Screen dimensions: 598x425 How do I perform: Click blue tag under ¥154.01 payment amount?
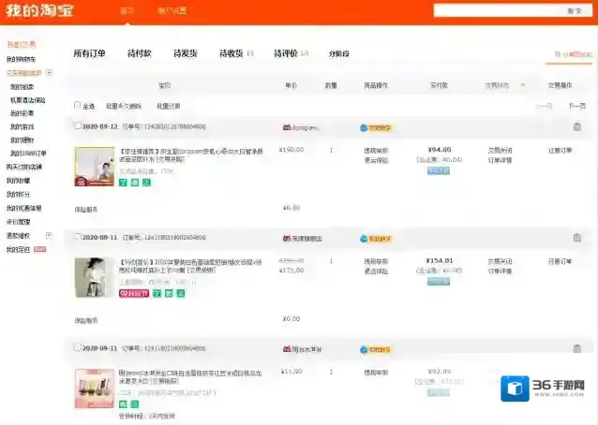[439, 282]
